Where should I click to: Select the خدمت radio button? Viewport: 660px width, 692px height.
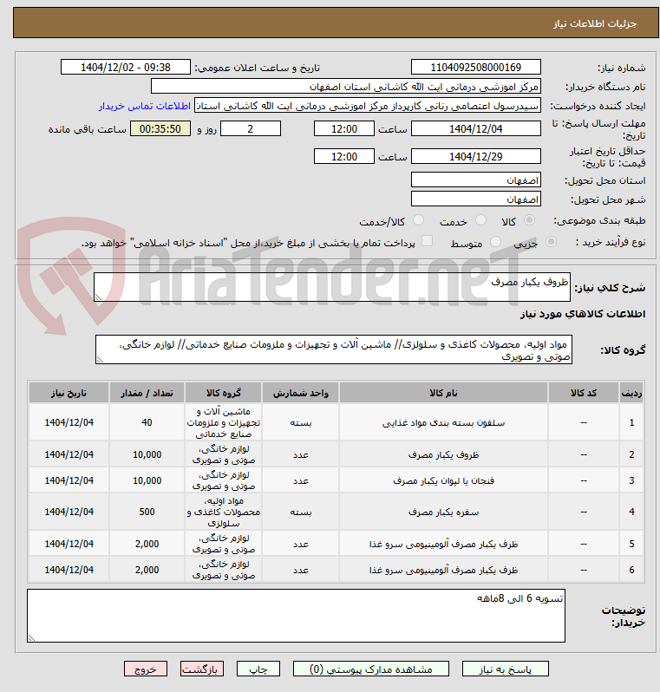coord(480,220)
